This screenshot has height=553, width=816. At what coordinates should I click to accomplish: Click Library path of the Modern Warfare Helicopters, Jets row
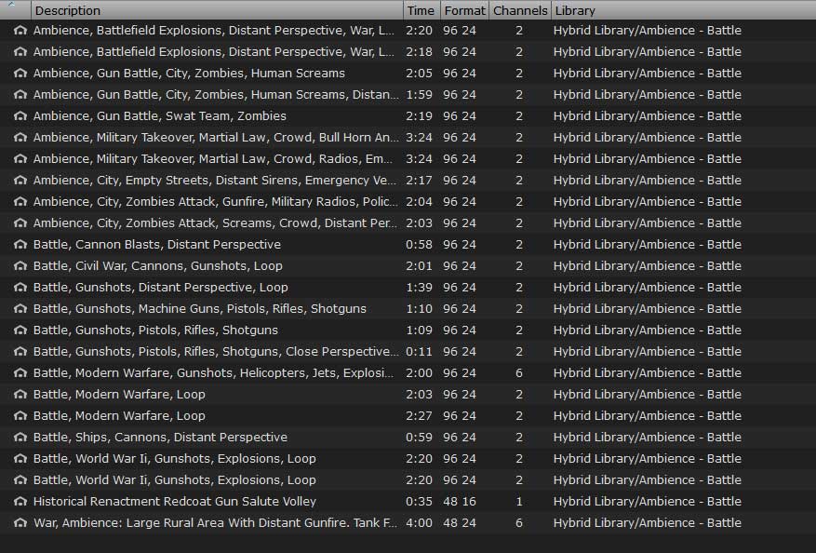647,373
